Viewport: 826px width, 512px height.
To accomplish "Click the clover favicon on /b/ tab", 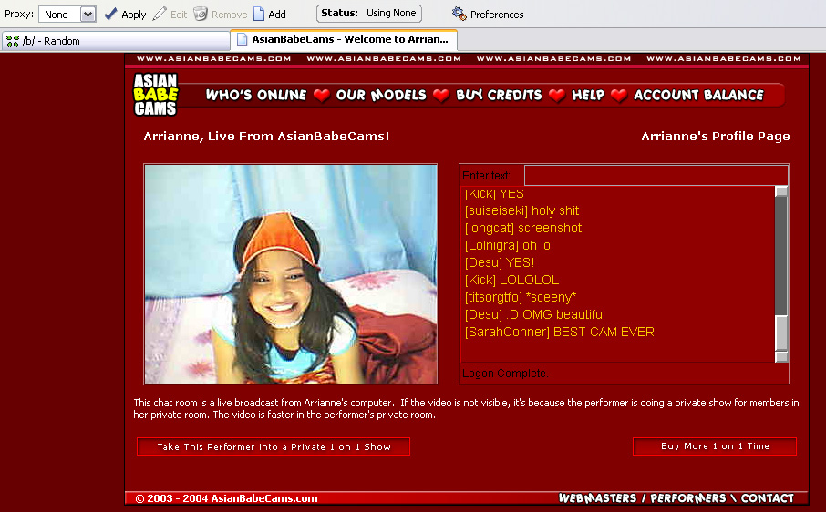I will pyautogui.click(x=13, y=41).
